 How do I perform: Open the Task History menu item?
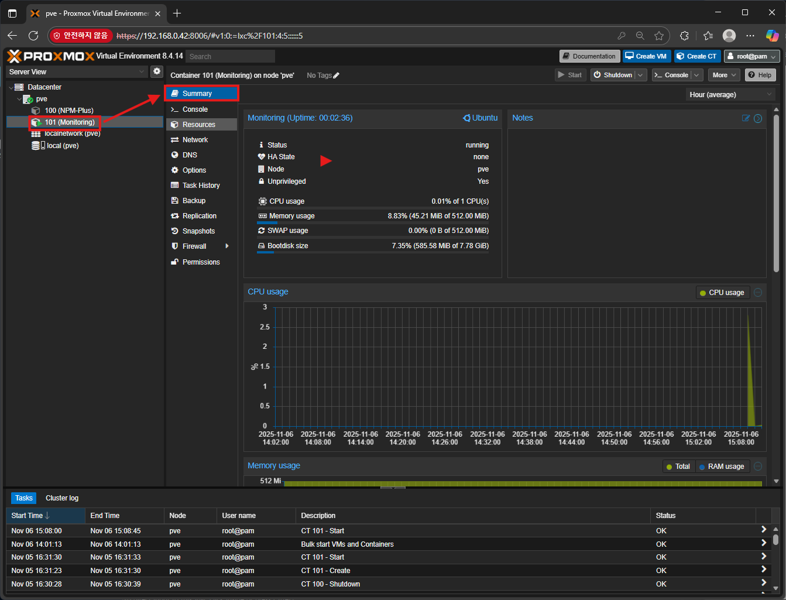201,186
